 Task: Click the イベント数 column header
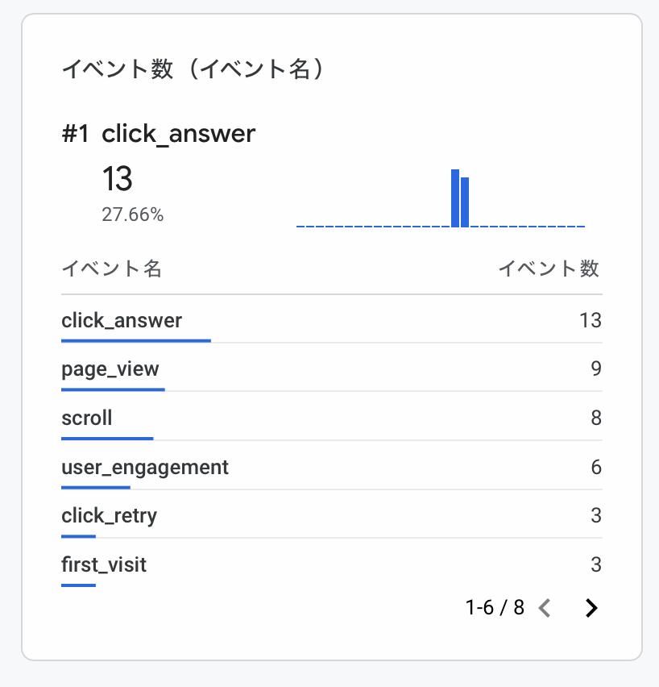[x=549, y=269]
